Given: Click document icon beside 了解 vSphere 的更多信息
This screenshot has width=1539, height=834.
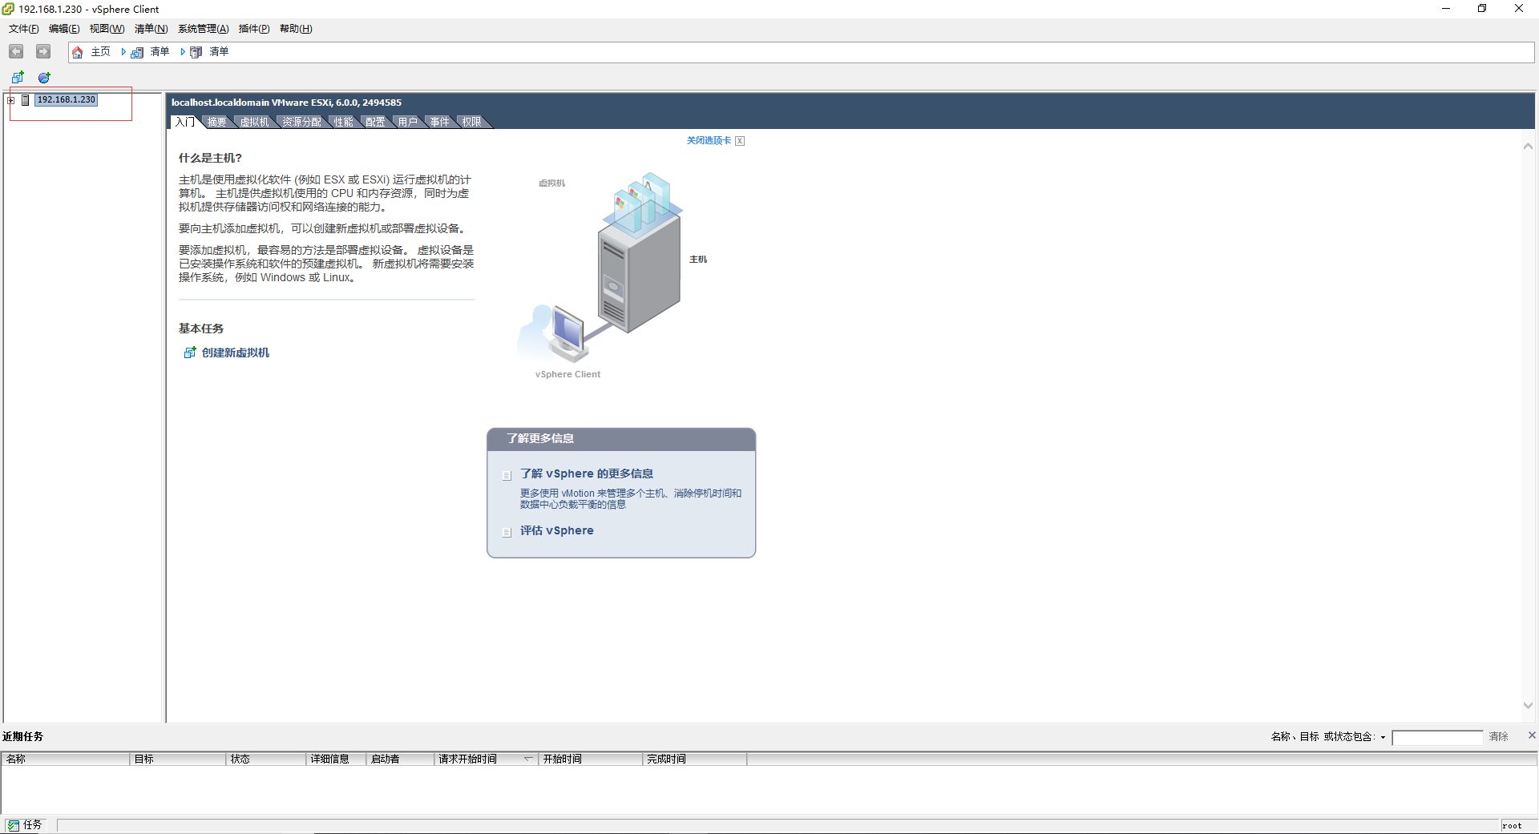Looking at the screenshot, I should pos(507,475).
